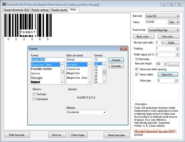Click the VintaSoft barcode app icon in title bar
The height and width of the screenshot is (142, 185).
pos(4,5)
